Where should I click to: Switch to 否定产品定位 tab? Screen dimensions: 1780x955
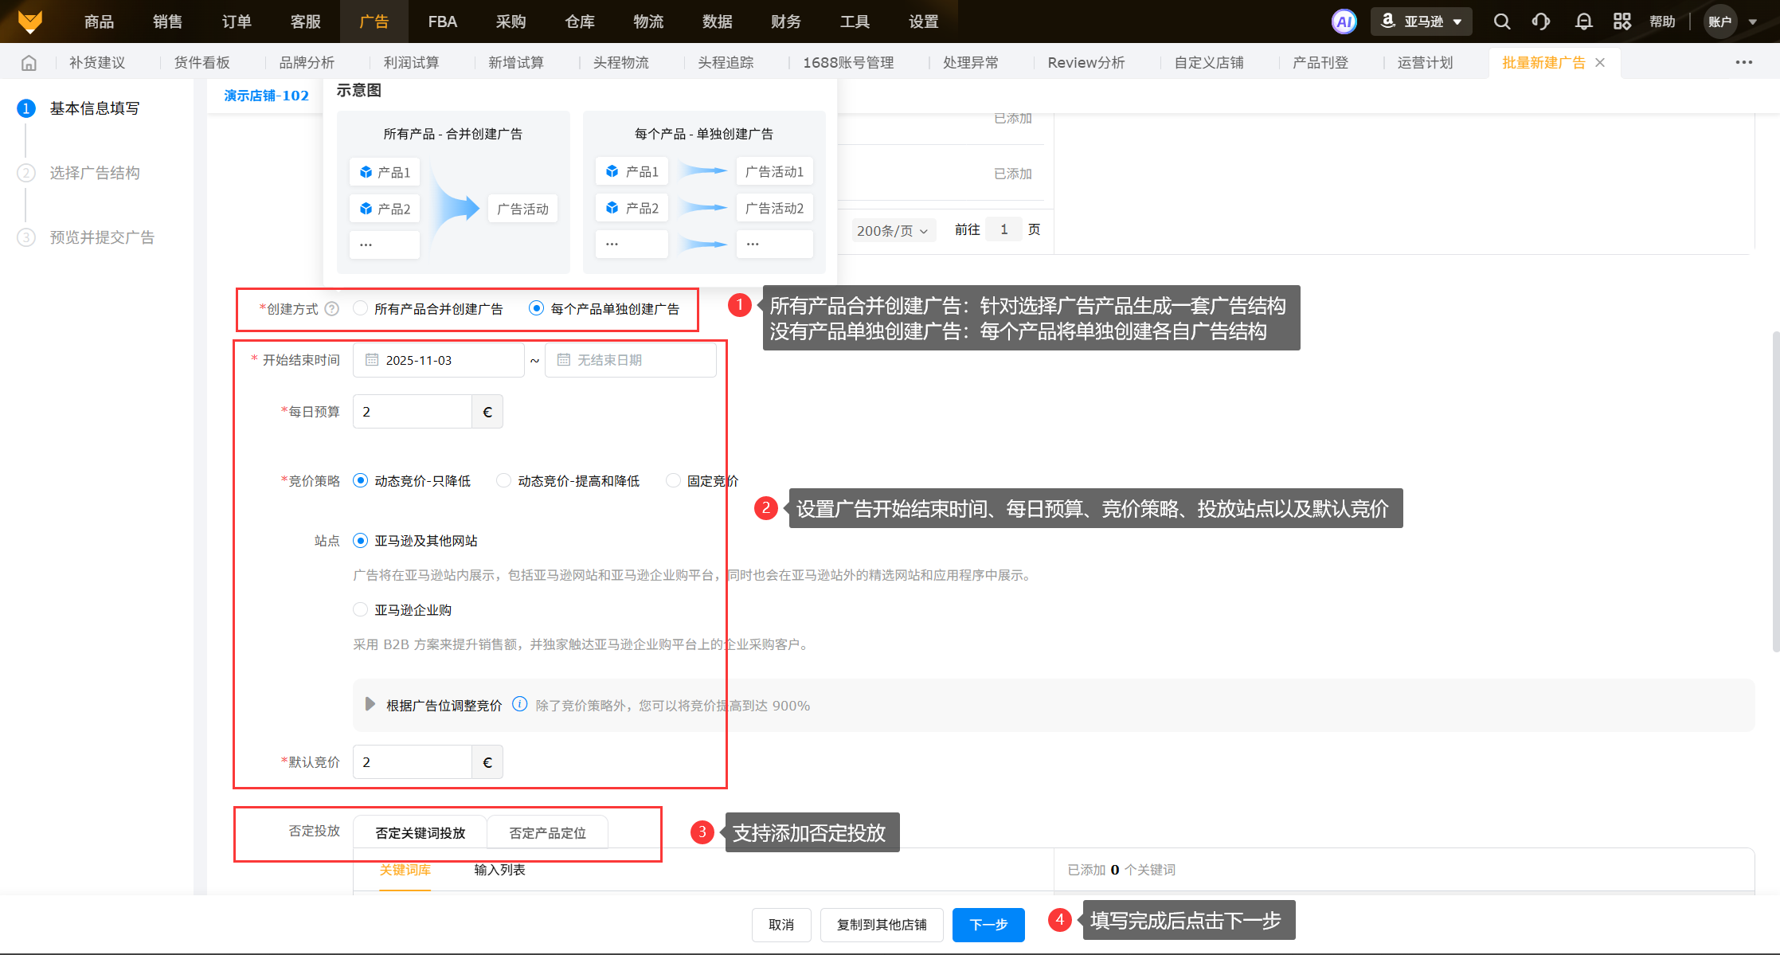click(547, 832)
